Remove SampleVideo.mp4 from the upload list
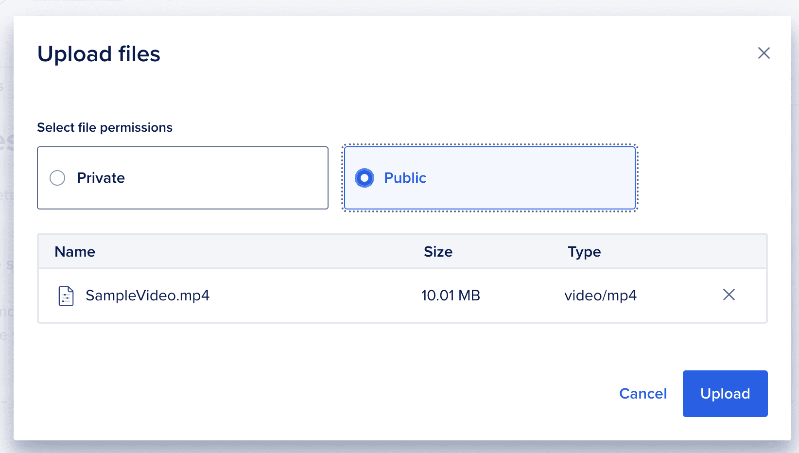The width and height of the screenshot is (799, 453). tap(729, 295)
